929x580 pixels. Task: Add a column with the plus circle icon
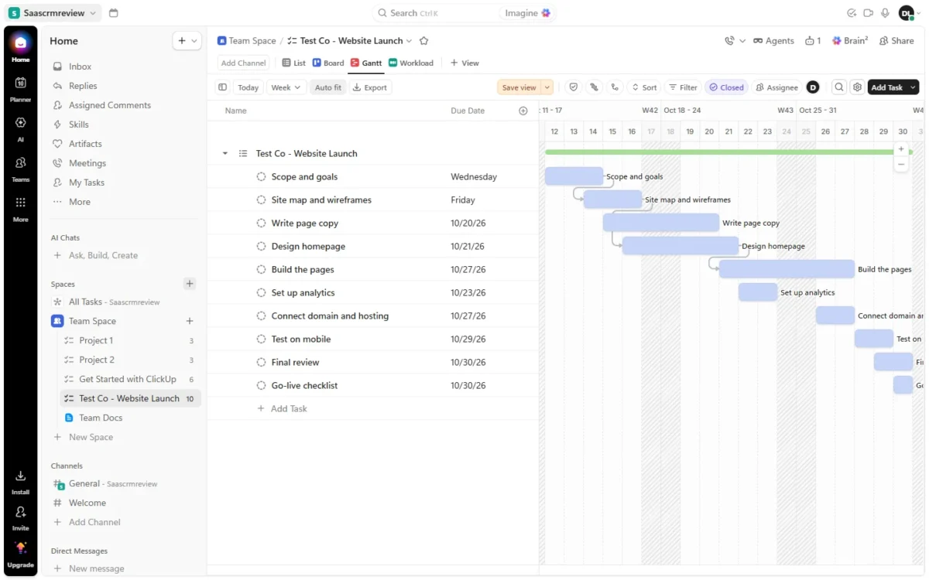523,111
